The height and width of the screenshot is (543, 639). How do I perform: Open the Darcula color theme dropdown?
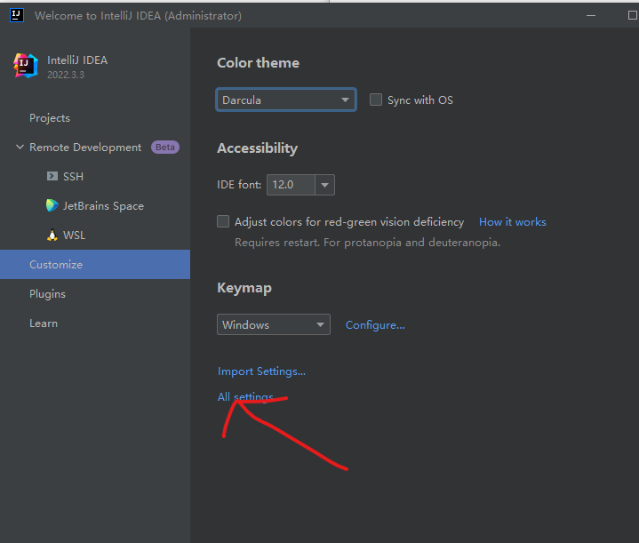[286, 100]
